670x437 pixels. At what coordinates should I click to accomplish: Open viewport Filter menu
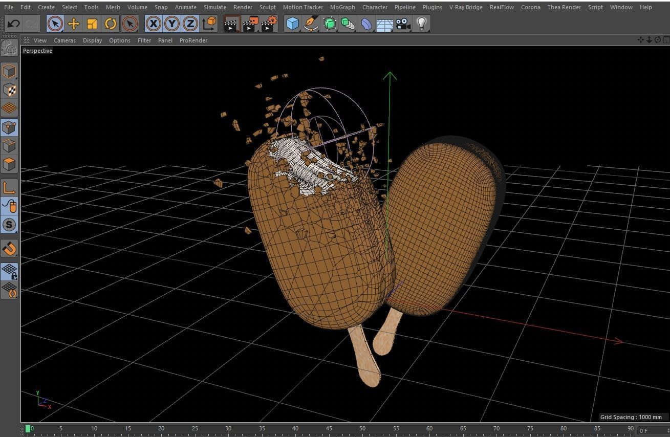144,40
